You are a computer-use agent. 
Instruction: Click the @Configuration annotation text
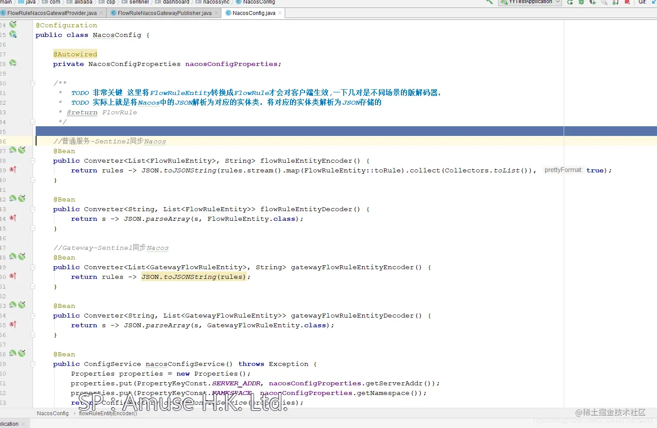tap(66, 25)
